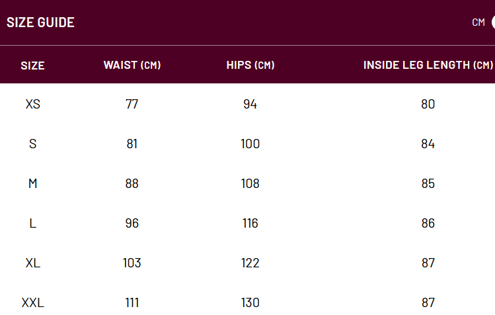The height and width of the screenshot is (315, 495).
Task: Select the INSIDE LEG LENGTH (CM) header
Action: (428, 65)
